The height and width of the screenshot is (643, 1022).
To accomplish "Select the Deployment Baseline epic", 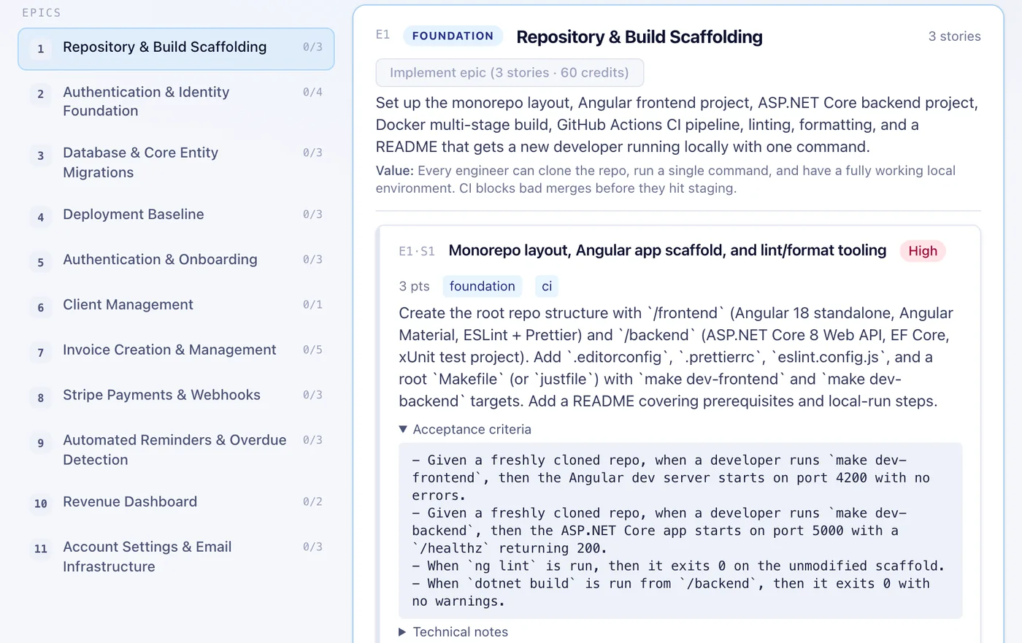I will coord(176,215).
